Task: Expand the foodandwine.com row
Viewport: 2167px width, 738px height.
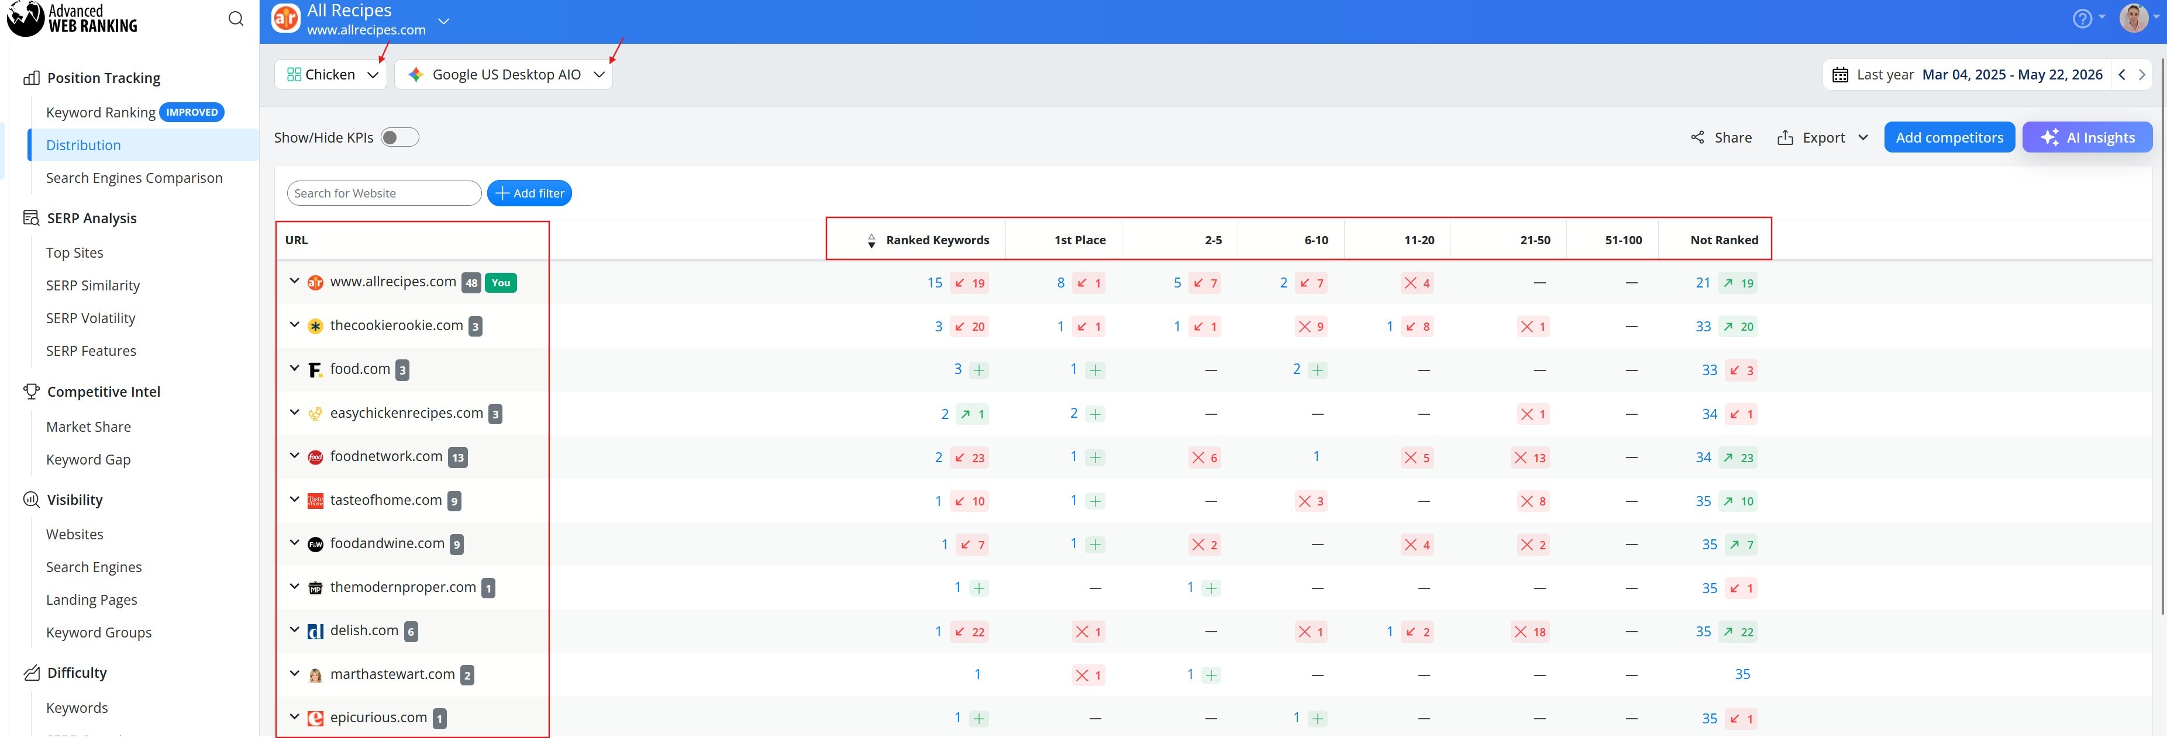Action: point(294,543)
